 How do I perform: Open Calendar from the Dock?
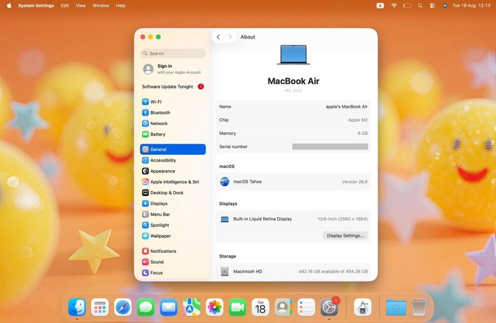click(x=261, y=307)
